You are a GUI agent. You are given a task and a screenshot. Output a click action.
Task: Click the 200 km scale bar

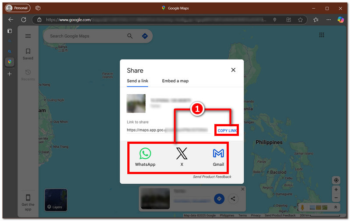[320, 215]
